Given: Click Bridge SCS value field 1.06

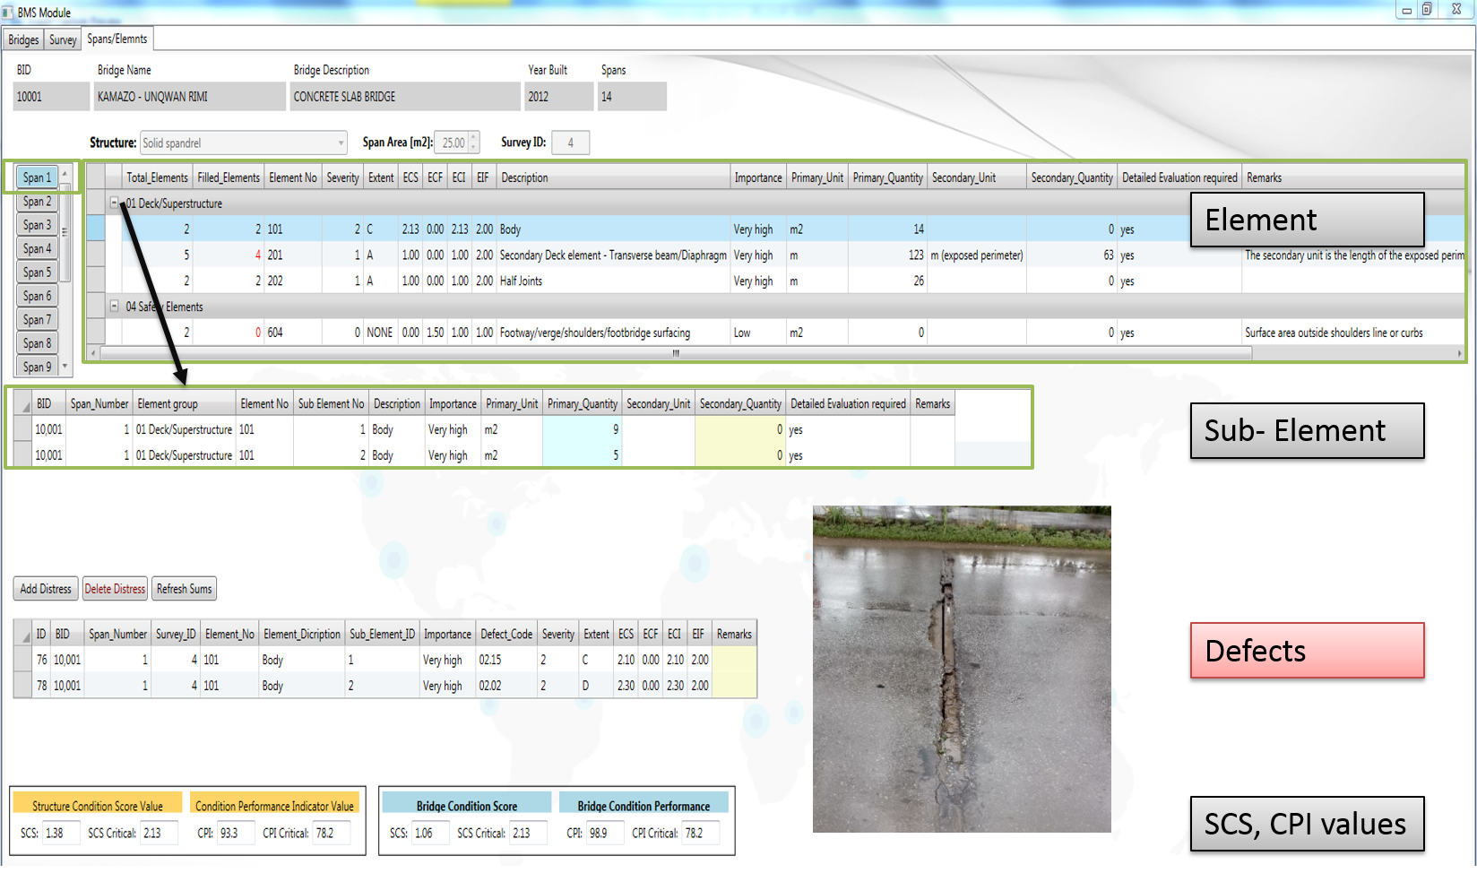Looking at the screenshot, I should point(430,834).
